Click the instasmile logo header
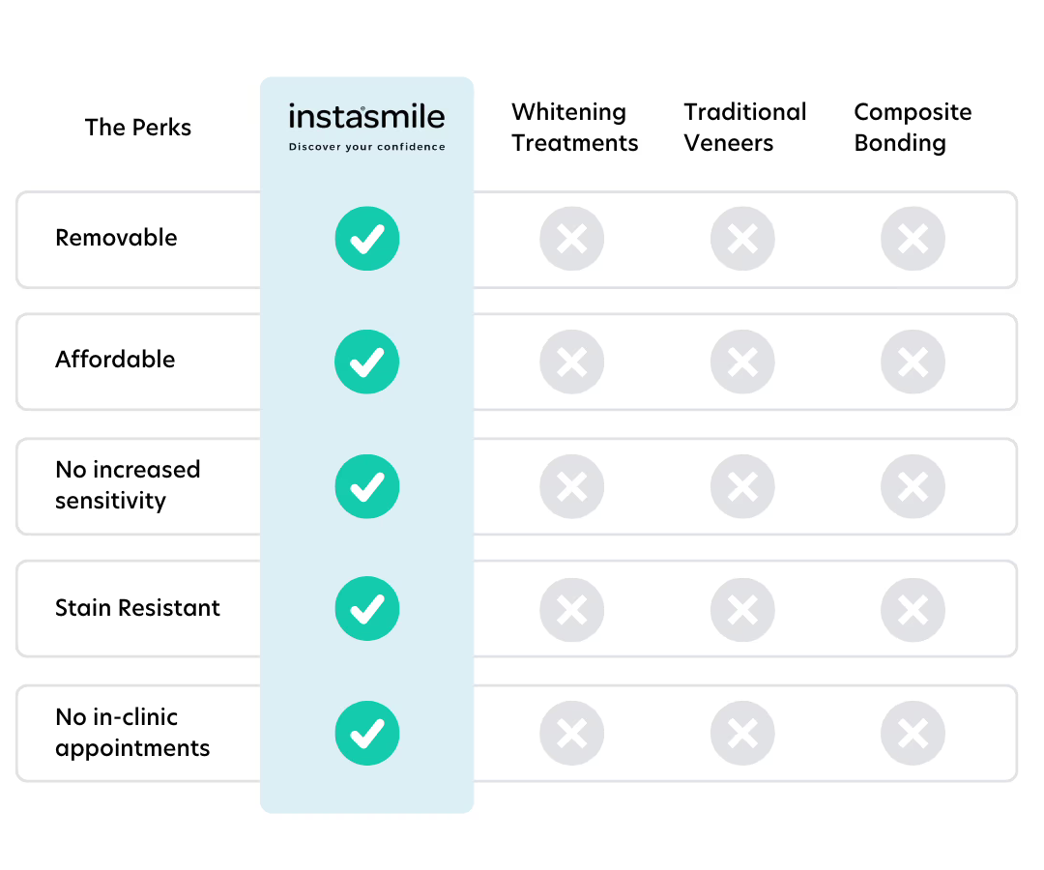Screen dimensions: 1044x870 366,127
